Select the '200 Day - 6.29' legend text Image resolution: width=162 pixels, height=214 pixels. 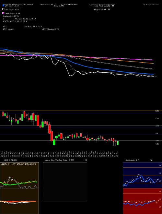point(13,14)
